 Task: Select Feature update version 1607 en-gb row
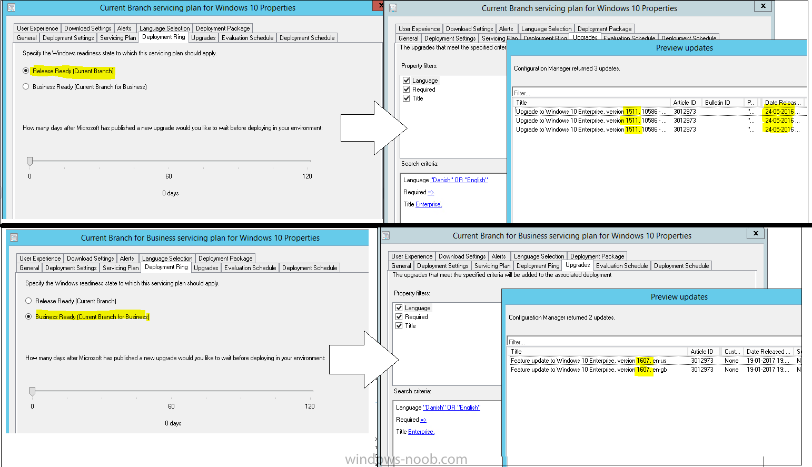point(655,370)
